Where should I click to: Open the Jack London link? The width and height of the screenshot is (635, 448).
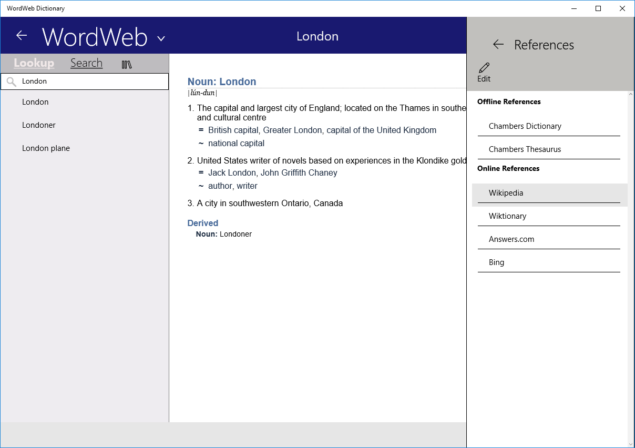(x=232, y=172)
